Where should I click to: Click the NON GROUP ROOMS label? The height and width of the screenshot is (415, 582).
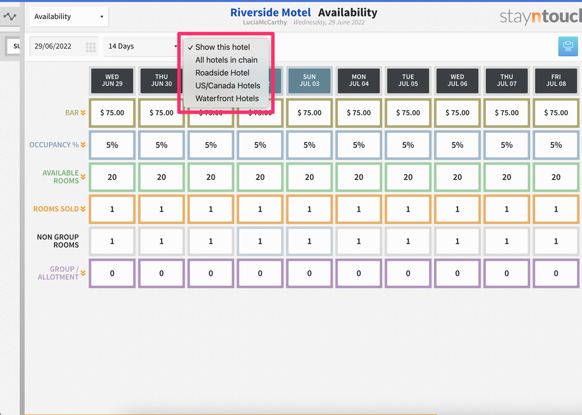(58, 241)
